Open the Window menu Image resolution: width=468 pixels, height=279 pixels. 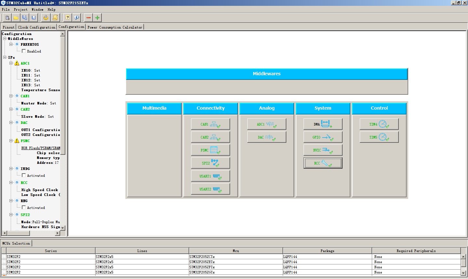37,9
